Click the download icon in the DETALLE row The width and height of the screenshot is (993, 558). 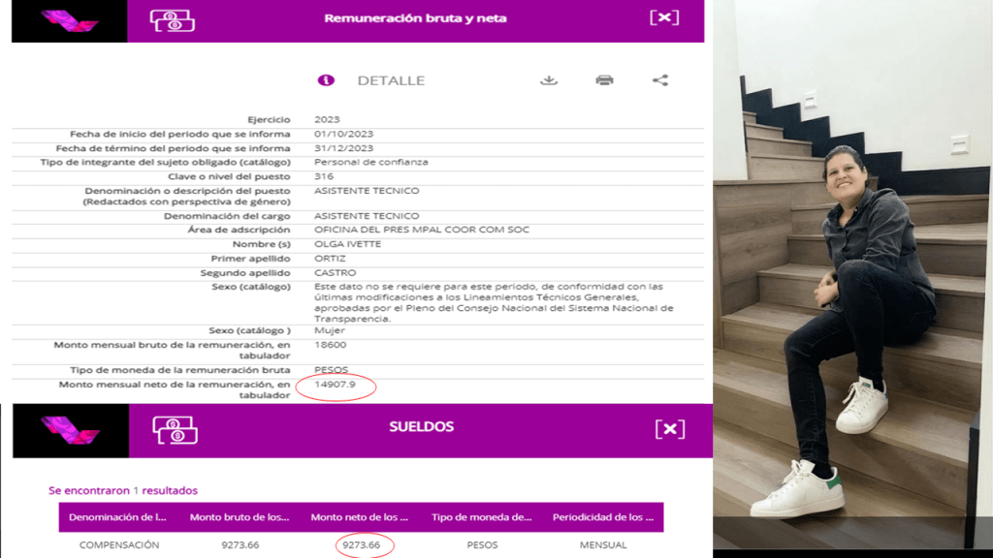click(x=549, y=80)
